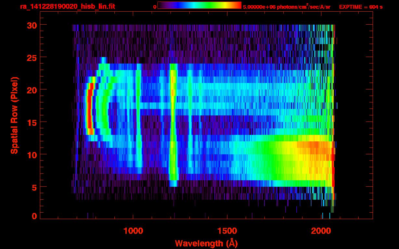Click the x-axis tick label 1000
Screen dimensions: 399x249
(134, 231)
